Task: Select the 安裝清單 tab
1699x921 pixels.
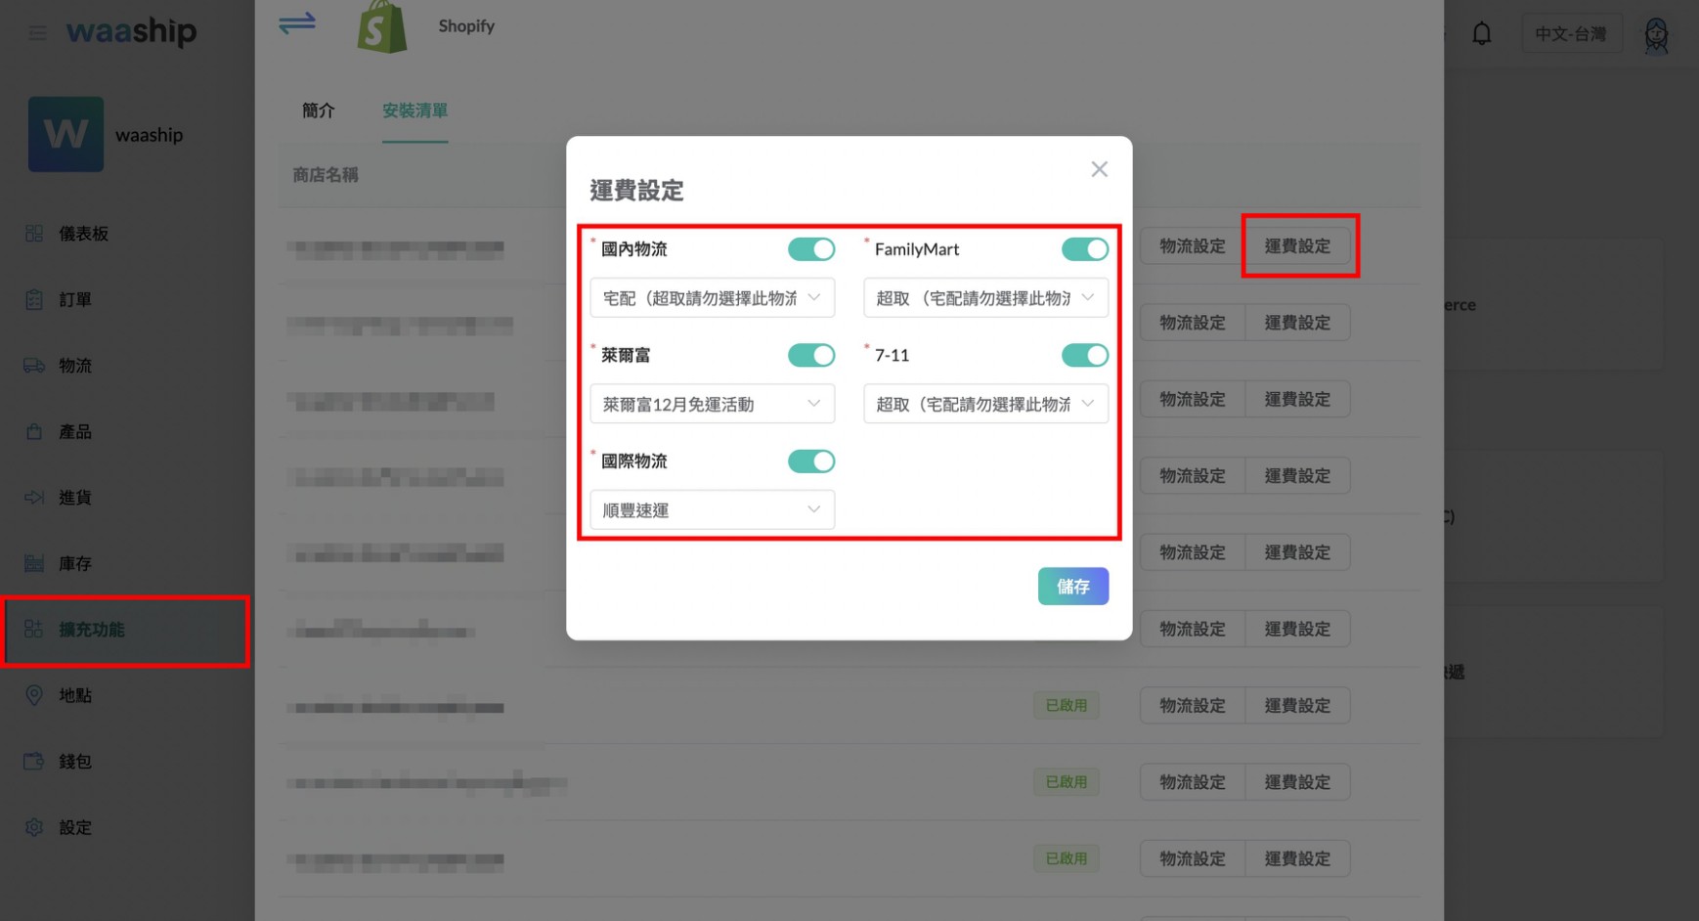Action: click(414, 110)
